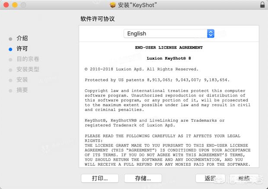Screen dimensions: 268x189
Task: Click the 安装类型 step label
Action: [x=28, y=69]
